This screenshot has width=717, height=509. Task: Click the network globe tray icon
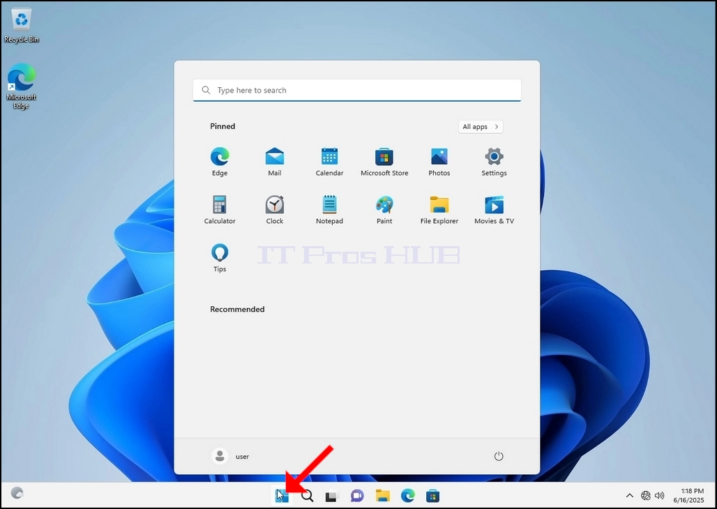click(646, 495)
